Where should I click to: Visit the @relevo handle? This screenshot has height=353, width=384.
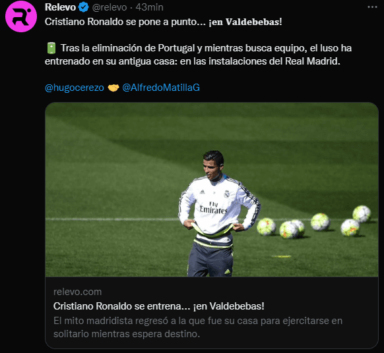click(110, 7)
